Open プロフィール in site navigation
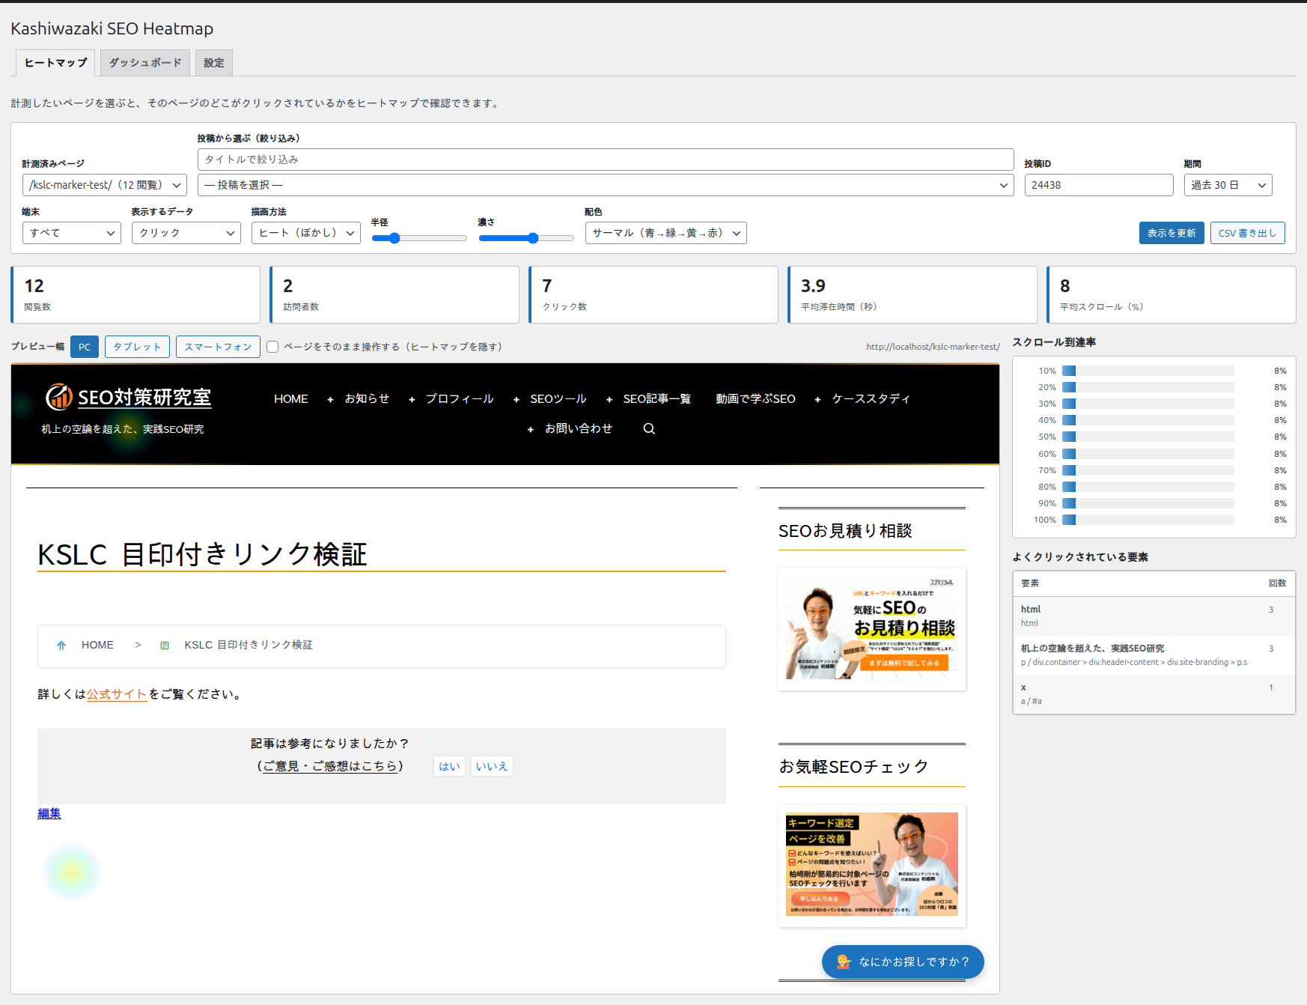Screen dimensions: 1307x1005 coord(460,398)
